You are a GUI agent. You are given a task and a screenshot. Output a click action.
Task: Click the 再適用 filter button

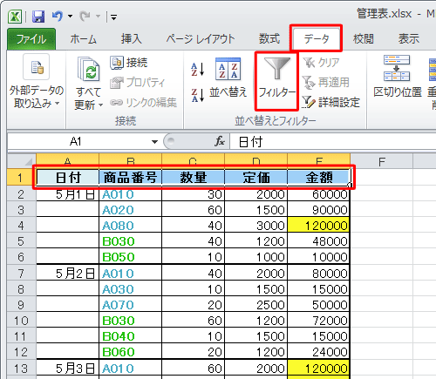pos(326,83)
